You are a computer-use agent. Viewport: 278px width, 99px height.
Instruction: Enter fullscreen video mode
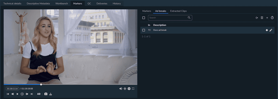coord(133,89)
